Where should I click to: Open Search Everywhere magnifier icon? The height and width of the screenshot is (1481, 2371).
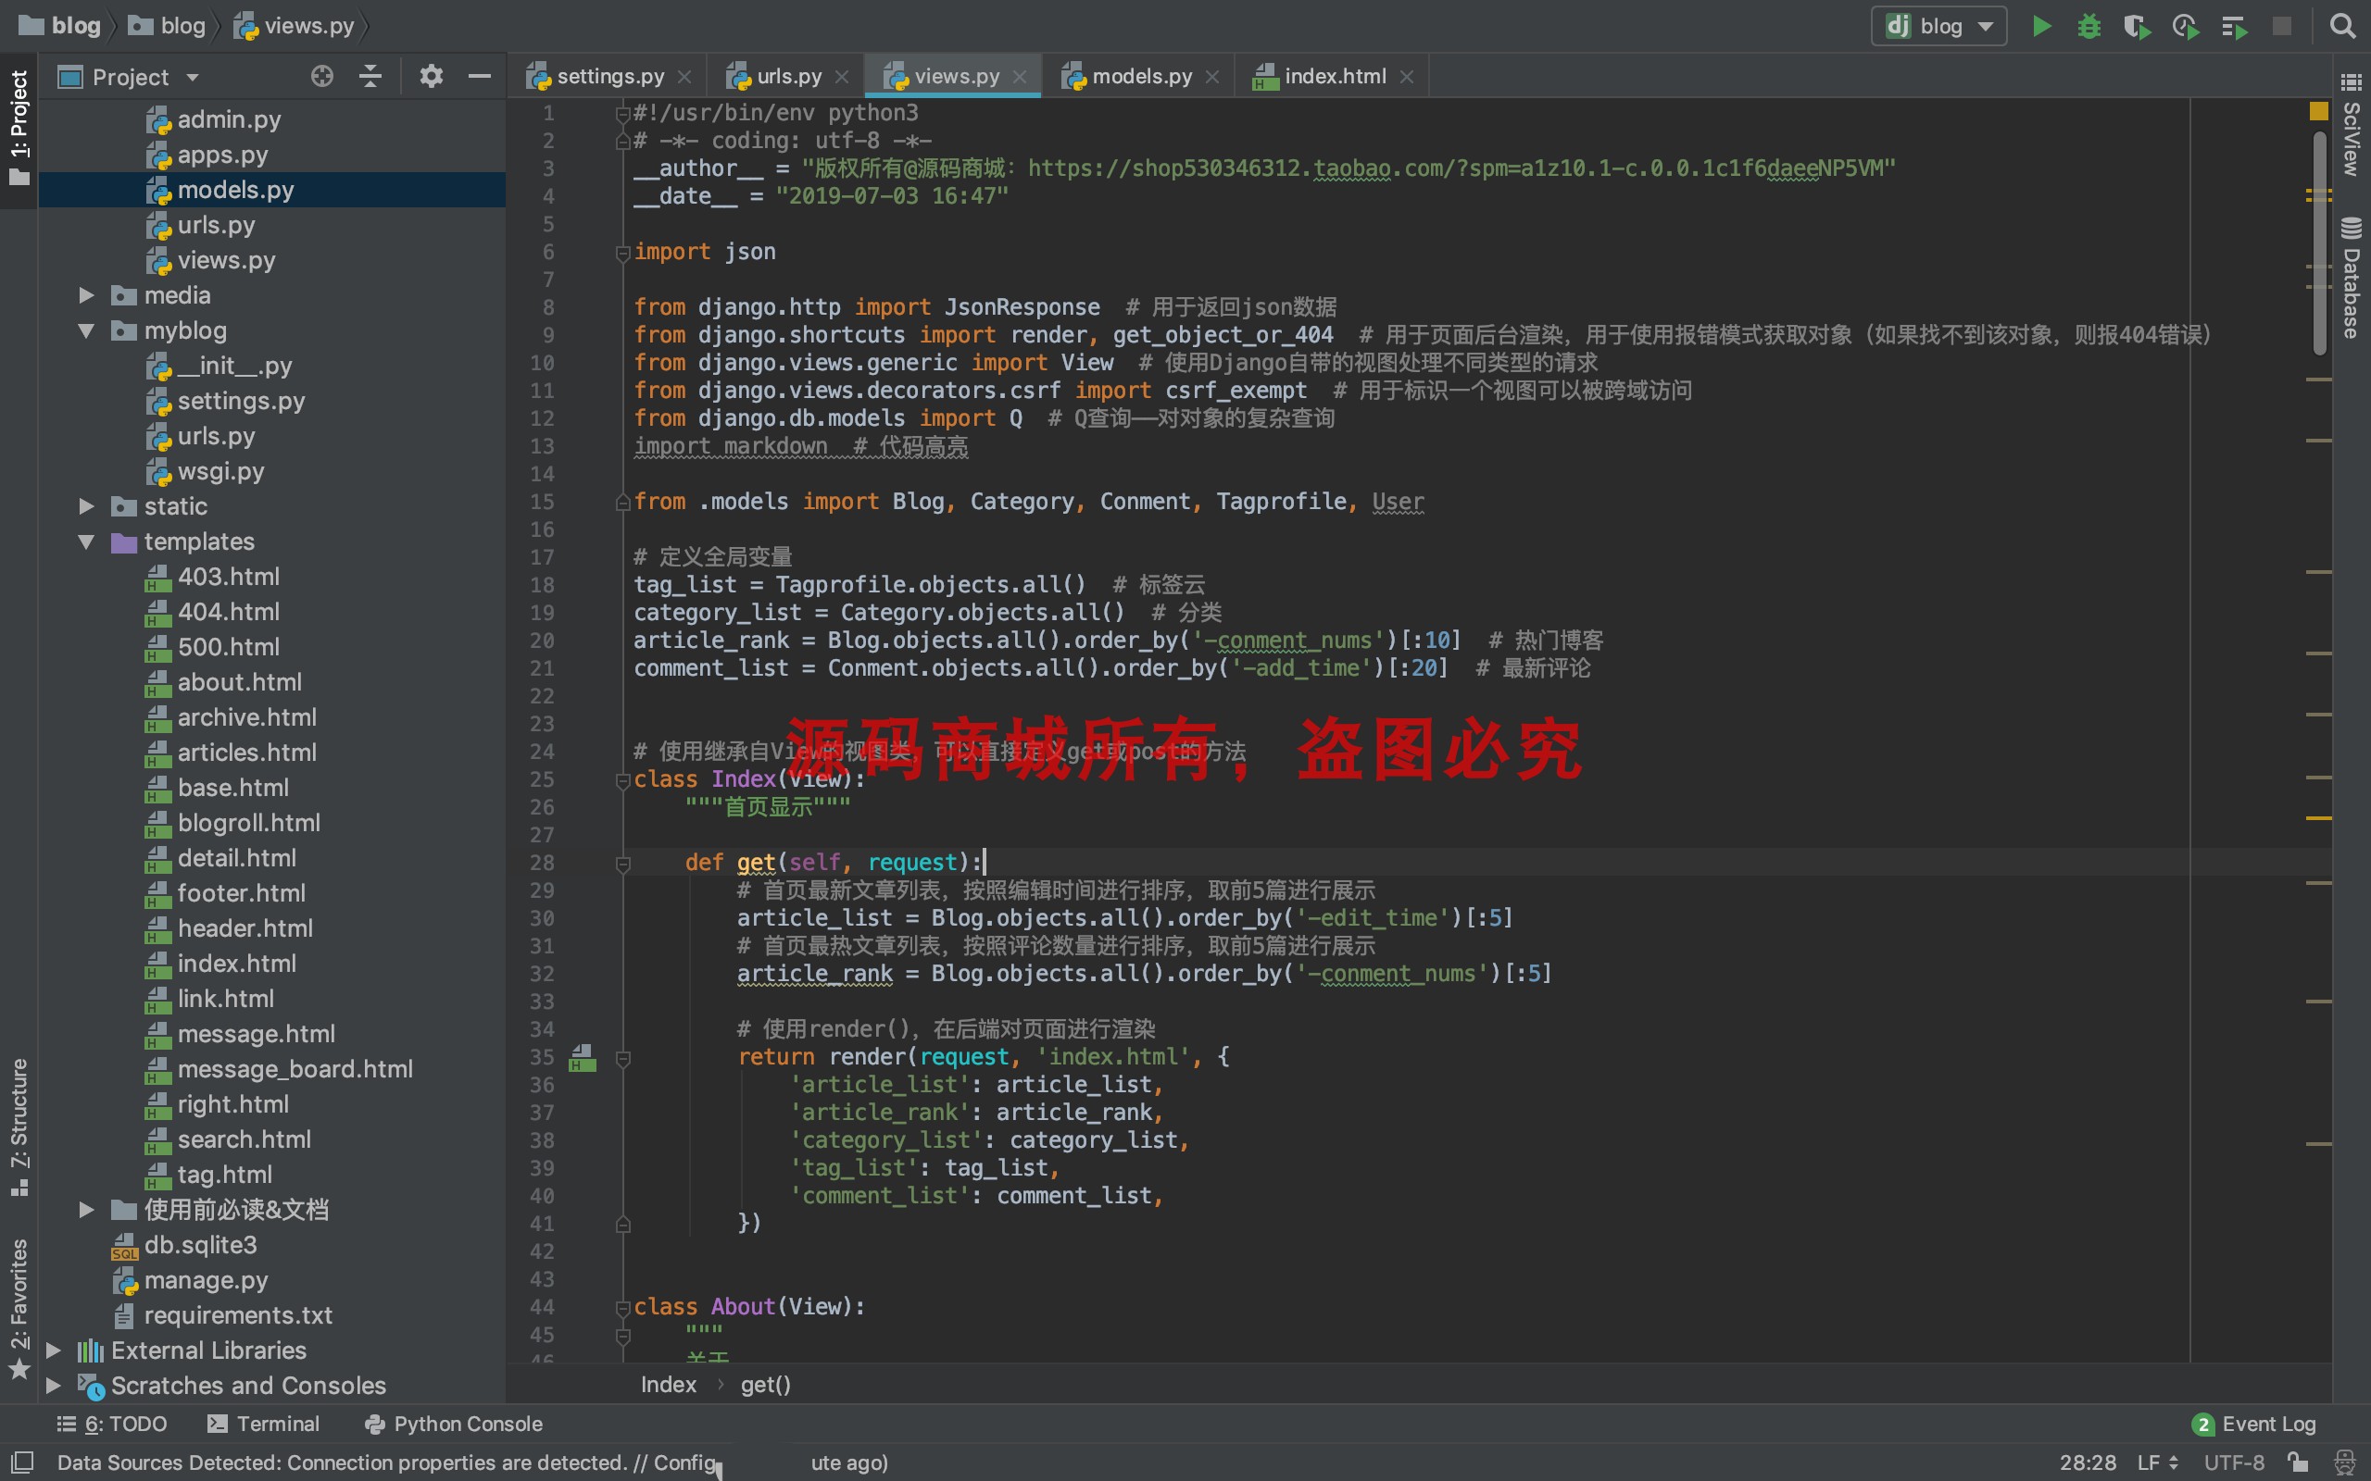pyautogui.click(x=2342, y=27)
